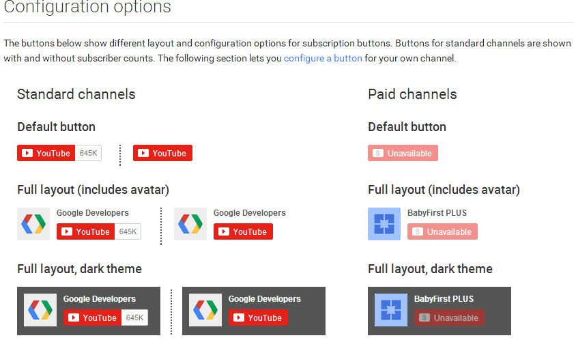Image resolution: width=576 pixels, height=353 pixels.
Task: Click 'Full layout (includes avatar)' heading under Standard channels
Action: (x=93, y=190)
